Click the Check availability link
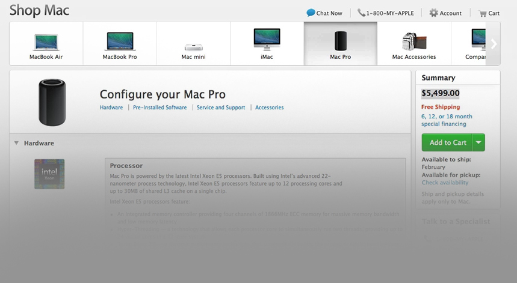This screenshot has width=517, height=283. 445,182
